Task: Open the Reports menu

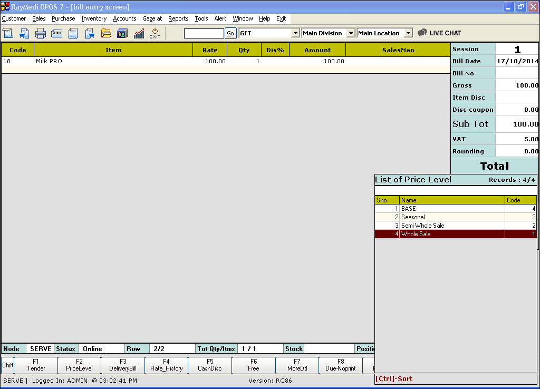Action: coord(178,18)
